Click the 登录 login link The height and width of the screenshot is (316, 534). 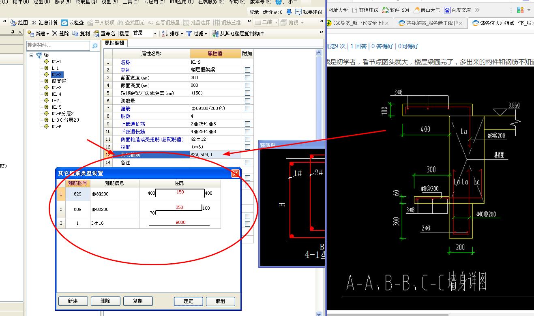(254, 12)
